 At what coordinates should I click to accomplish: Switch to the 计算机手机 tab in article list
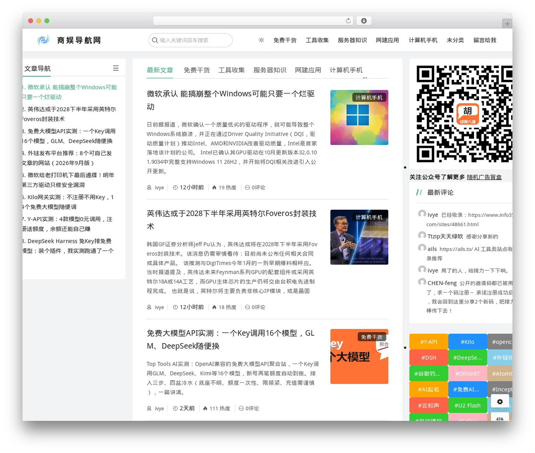click(x=346, y=70)
